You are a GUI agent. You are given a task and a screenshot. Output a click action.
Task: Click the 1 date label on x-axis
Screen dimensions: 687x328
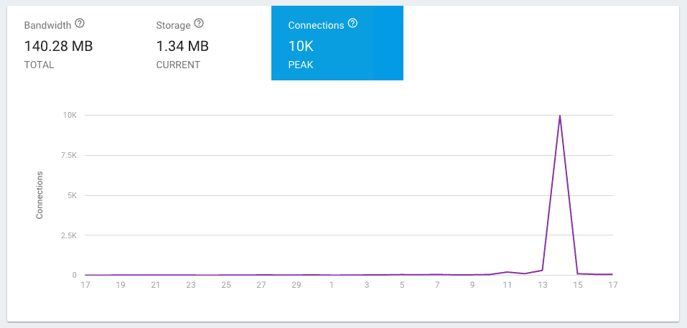click(x=332, y=285)
